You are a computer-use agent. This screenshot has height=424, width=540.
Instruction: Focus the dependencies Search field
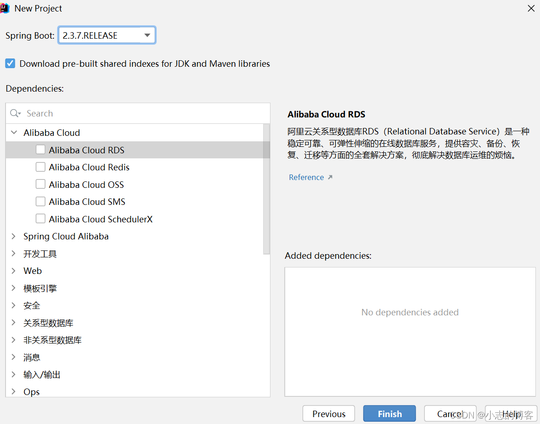coord(138,113)
